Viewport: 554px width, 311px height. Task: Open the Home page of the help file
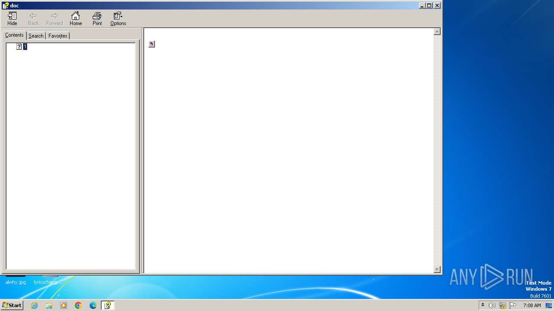(76, 19)
